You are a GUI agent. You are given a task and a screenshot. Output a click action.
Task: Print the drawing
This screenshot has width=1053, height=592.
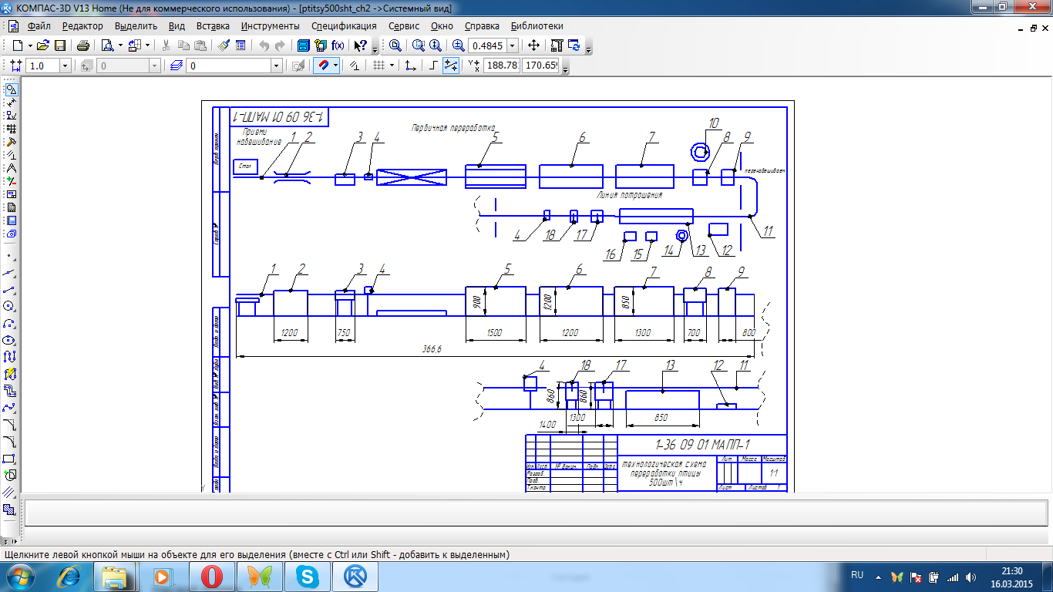(x=83, y=45)
